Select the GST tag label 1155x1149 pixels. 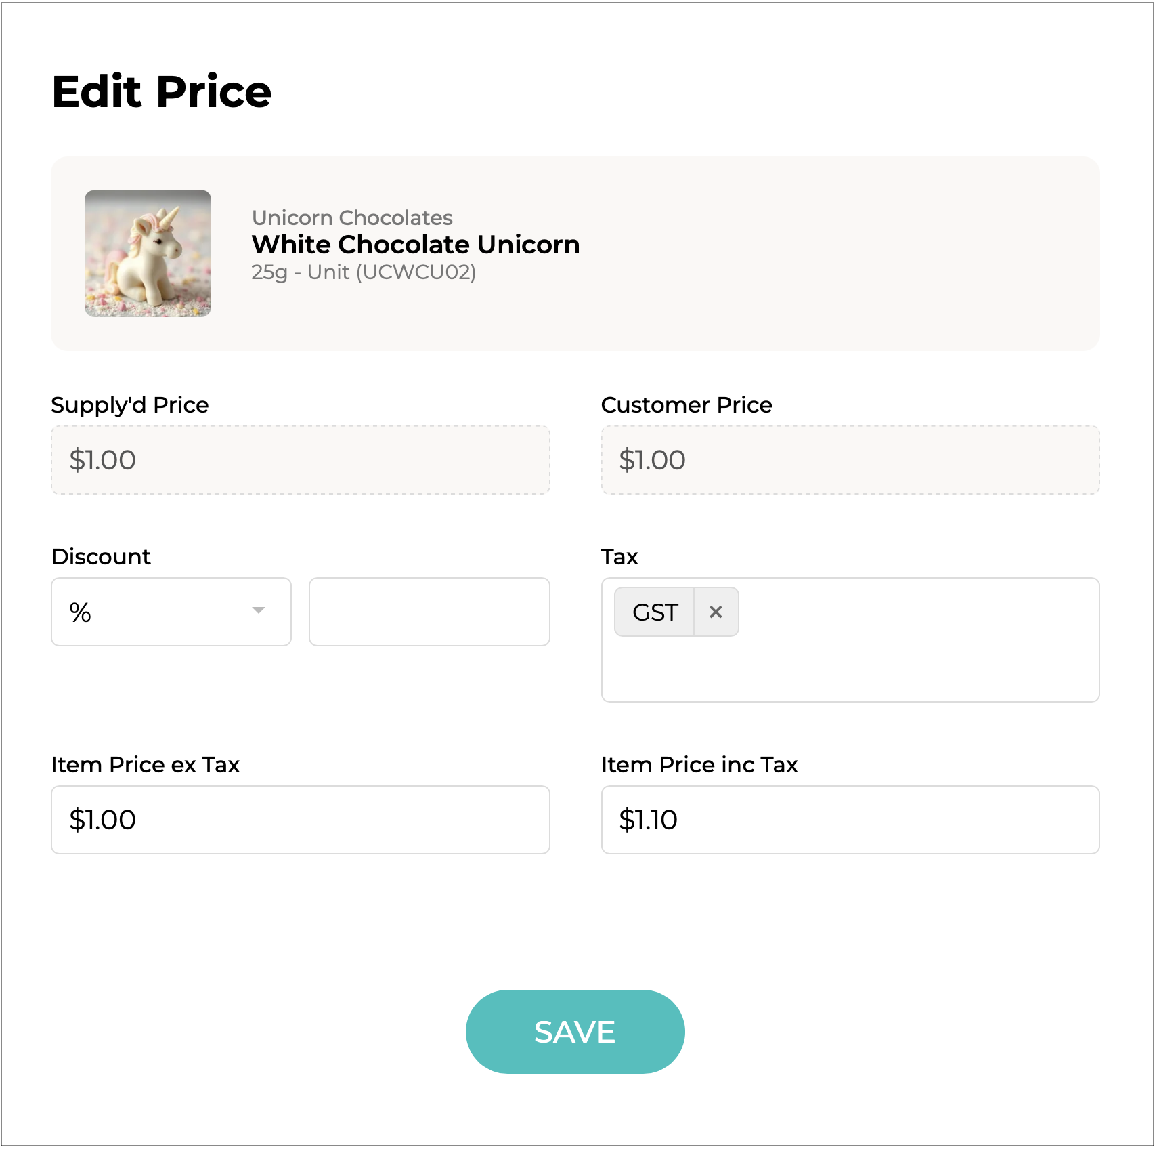pos(655,612)
